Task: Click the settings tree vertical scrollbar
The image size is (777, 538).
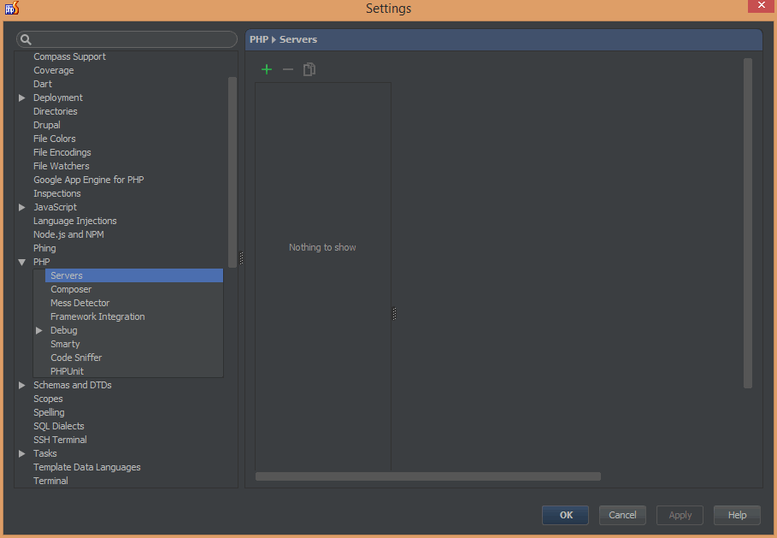Action: click(x=232, y=172)
